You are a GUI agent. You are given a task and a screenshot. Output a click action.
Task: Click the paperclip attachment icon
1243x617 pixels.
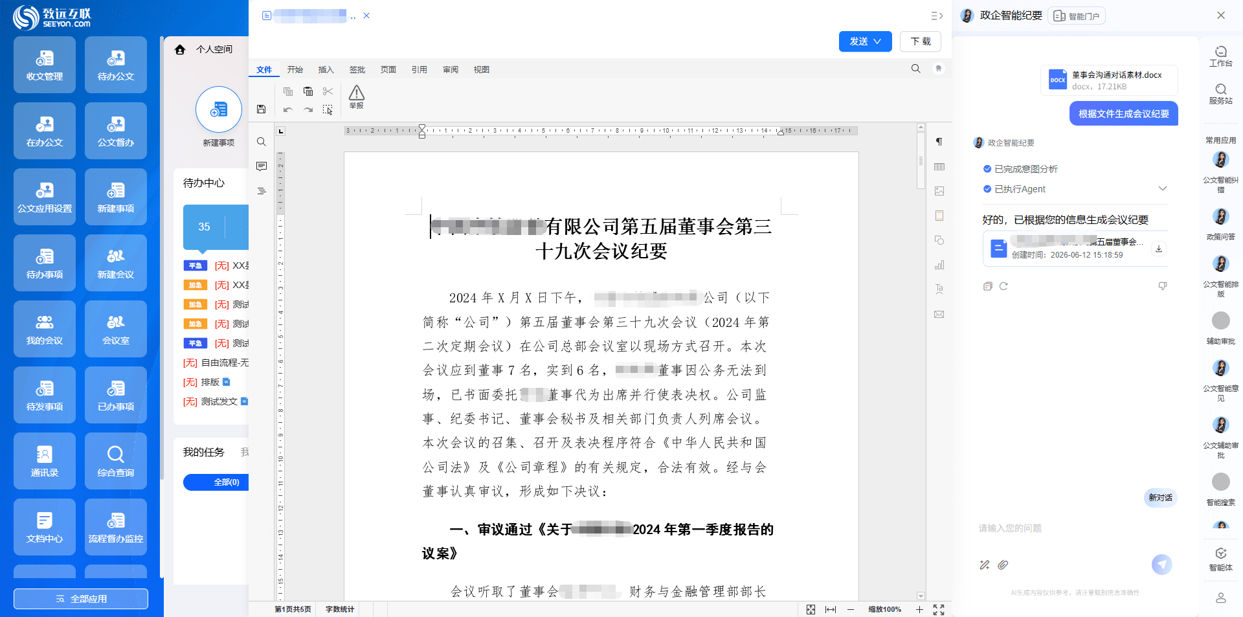(x=1003, y=565)
